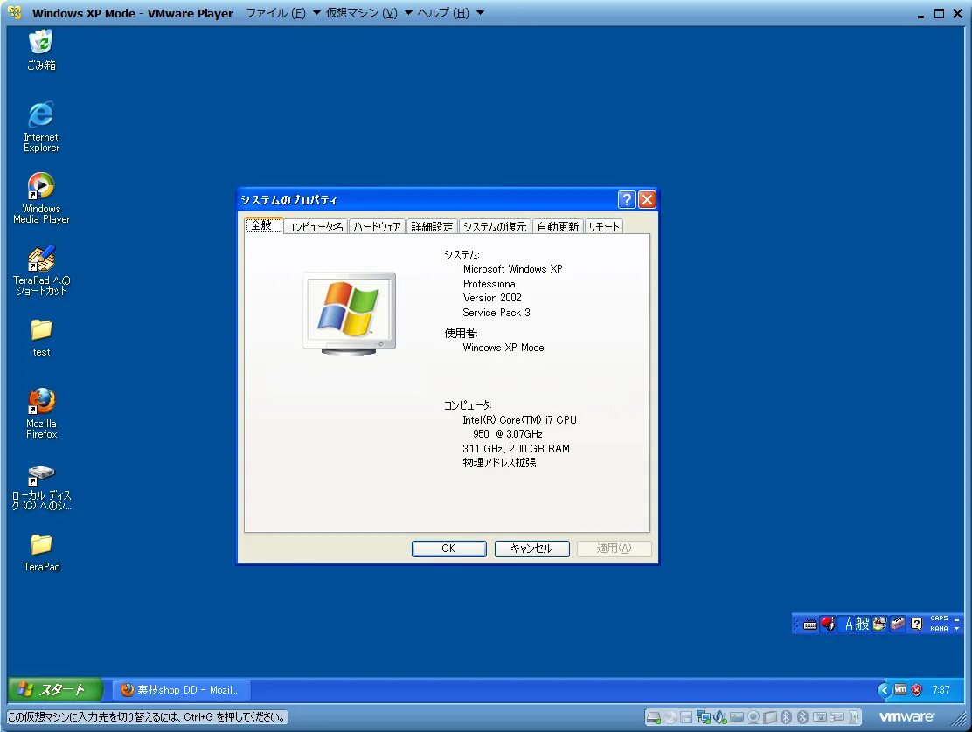
Task: Switch to the システムの復元 tab
Action: (495, 226)
